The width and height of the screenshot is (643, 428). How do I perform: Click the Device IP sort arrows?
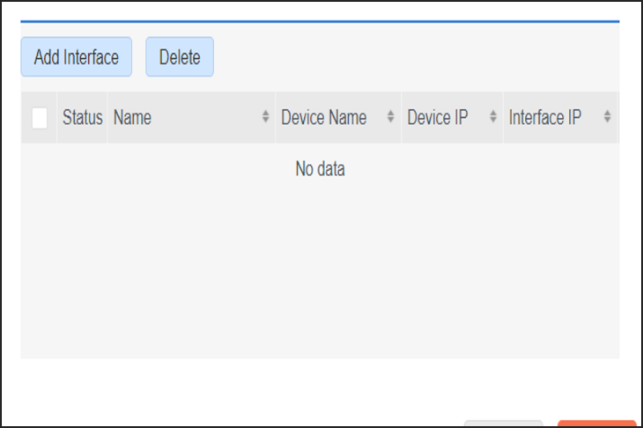point(493,118)
